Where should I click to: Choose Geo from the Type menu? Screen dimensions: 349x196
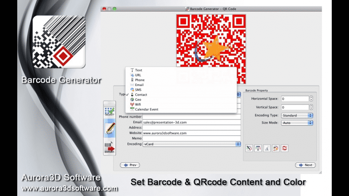(x=181, y=100)
